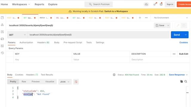Open the Mock Servers sidebar icon

coord(2,39)
